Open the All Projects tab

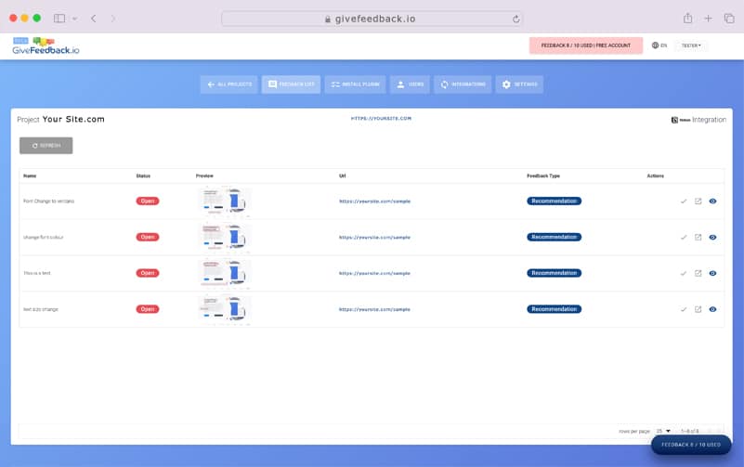point(229,84)
